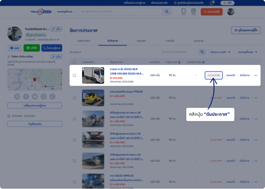Click info icon beside remaining-time header
The width and height of the screenshot is (265, 189).
click(x=203, y=62)
